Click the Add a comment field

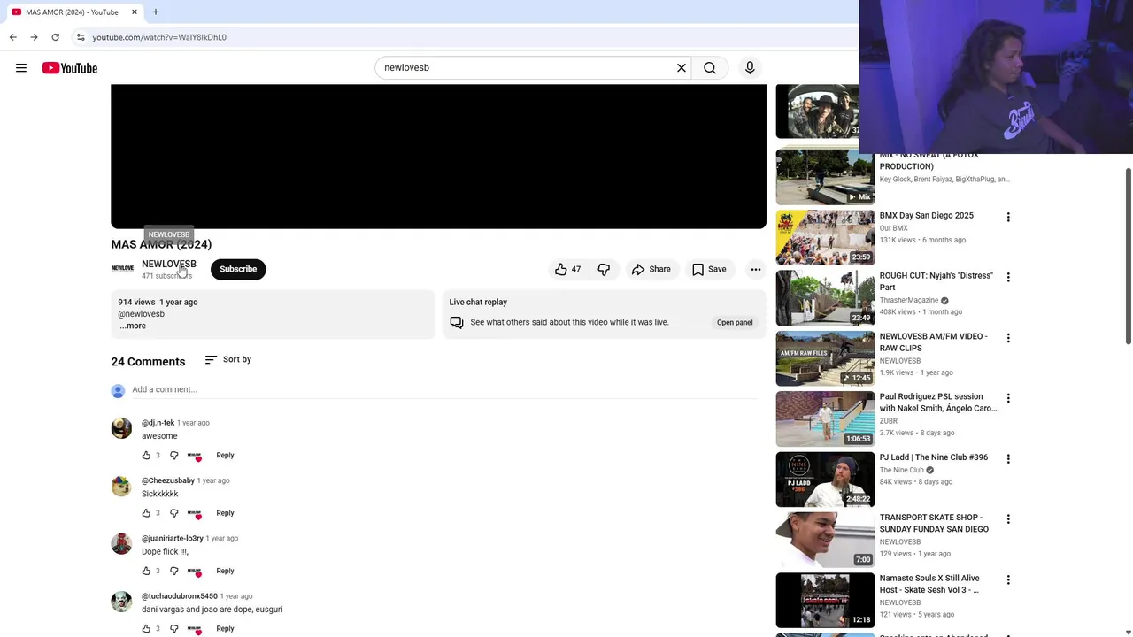[x=444, y=389]
